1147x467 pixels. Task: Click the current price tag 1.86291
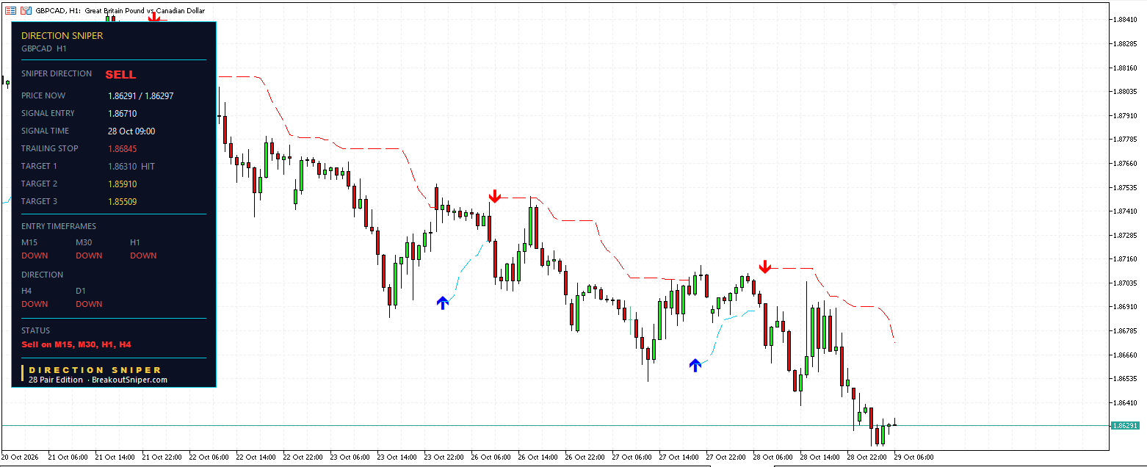(x=1124, y=425)
